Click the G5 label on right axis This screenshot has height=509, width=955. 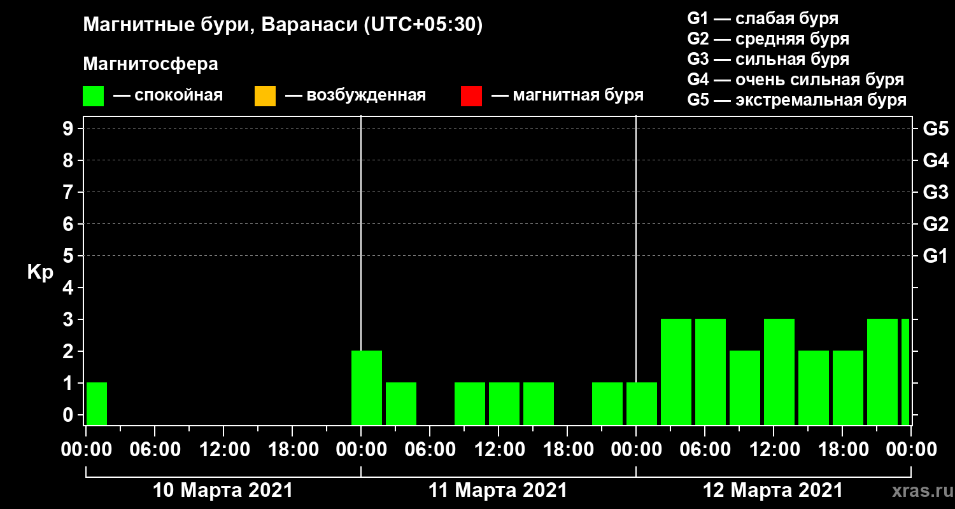pyautogui.click(x=935, y=129)
